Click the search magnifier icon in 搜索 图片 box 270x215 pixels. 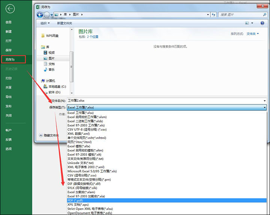tap(265, 15)
